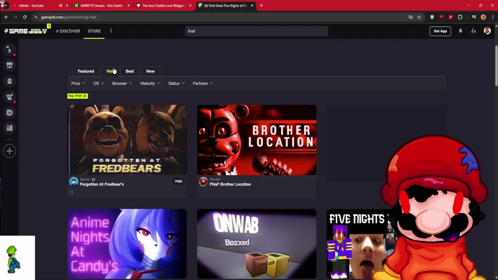Switch to the Best tab

tap(130, 71)
